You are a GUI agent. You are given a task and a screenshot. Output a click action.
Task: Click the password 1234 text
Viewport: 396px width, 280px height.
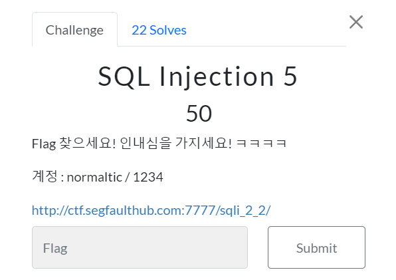click(x=148, y=177)
